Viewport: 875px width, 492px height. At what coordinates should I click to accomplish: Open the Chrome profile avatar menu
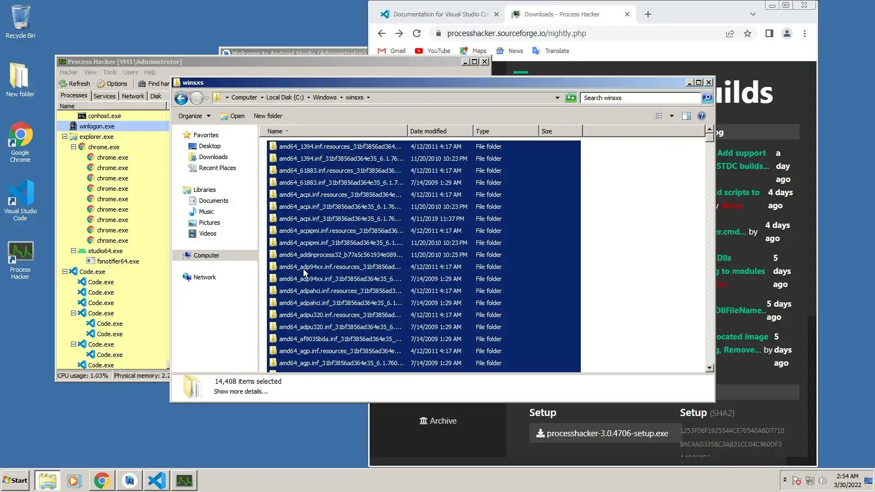click(787, 33)
